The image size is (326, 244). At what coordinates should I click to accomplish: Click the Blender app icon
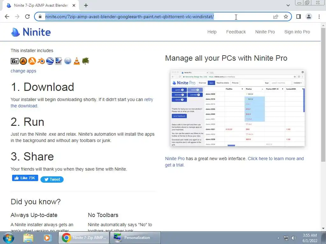(41, 61)
